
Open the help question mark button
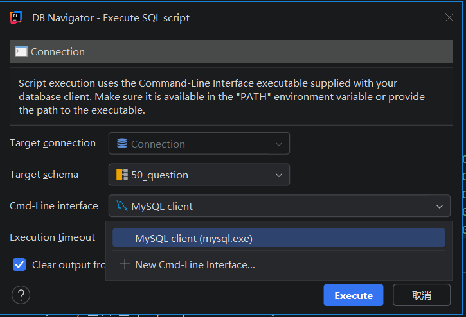[x=21, y=295]
